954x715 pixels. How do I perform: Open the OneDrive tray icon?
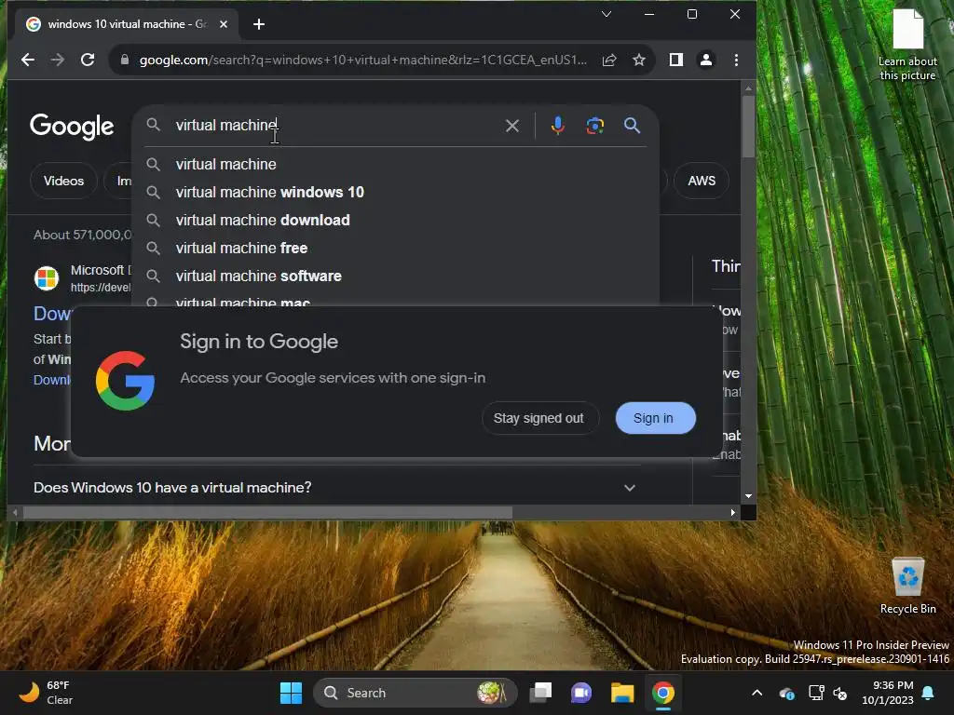[x=786, y=693]
